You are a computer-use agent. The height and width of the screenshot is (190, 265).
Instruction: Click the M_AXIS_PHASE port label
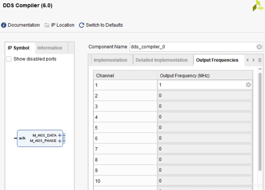coord(43,141)
